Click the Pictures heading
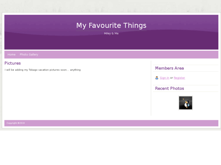The height and width of the screenshot is (165, 221). tap(12, 63)
